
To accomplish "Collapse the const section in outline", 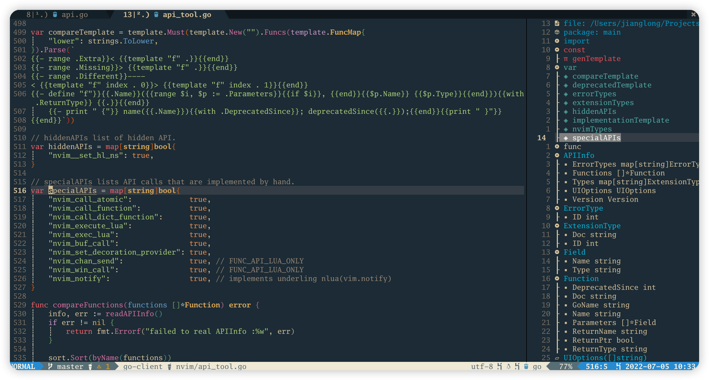I will point(557,50).
